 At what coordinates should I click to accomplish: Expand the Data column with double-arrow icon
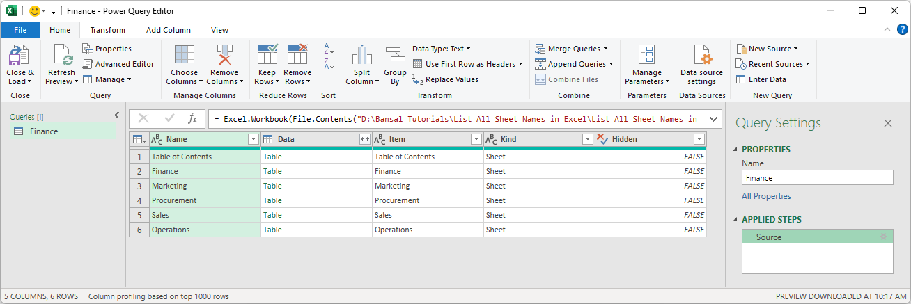pos(364,139)
